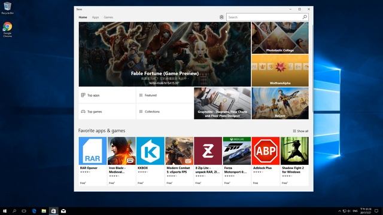Click the search magnifier icon in Store
The height and width of the screenshot is (215, 383).
pyautogui.click(x=305, y=17)
